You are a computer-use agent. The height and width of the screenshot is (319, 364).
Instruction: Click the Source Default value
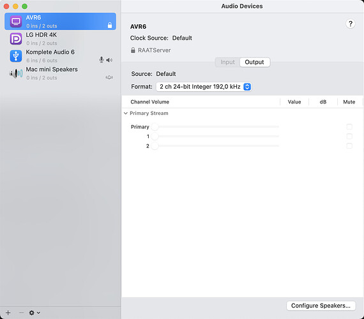point(166,74)
